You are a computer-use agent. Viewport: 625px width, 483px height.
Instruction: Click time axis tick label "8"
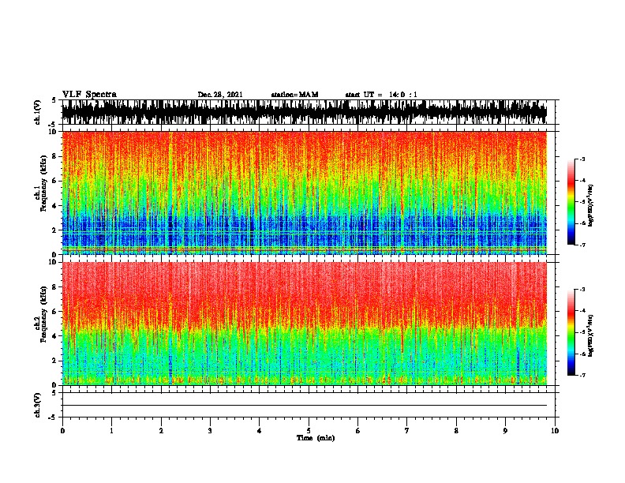456,431
